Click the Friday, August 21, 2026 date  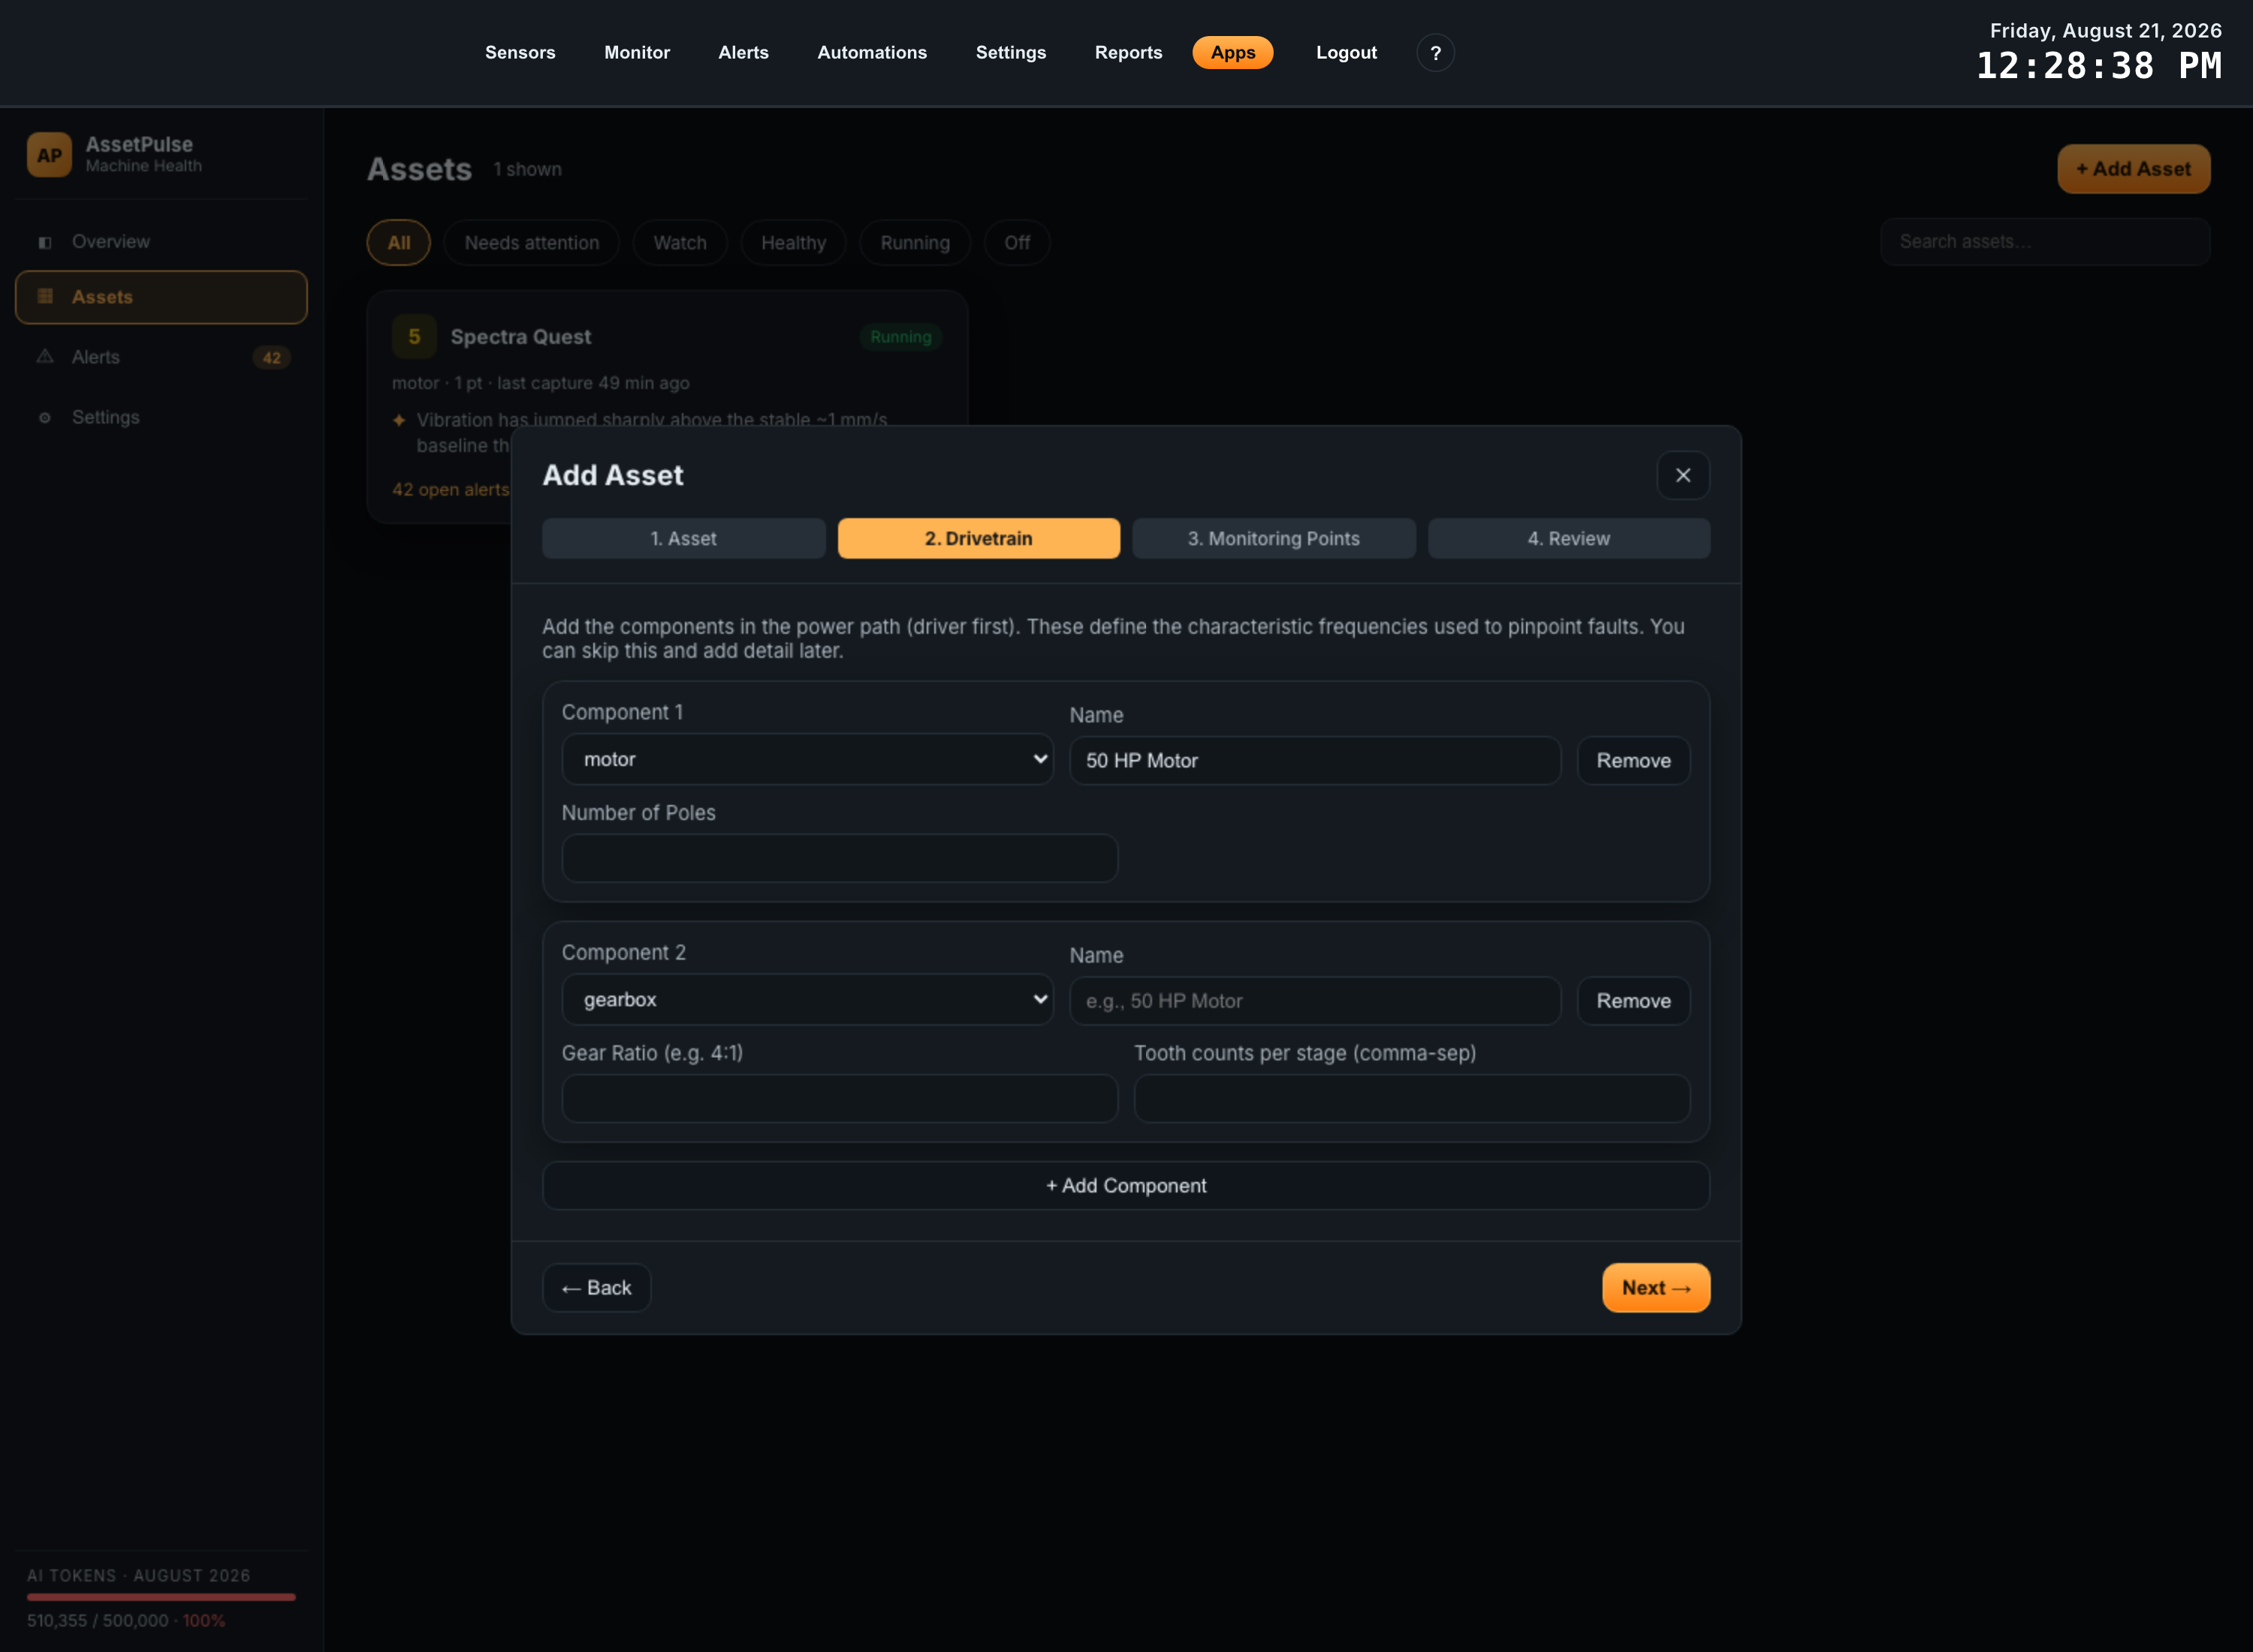point(2105,31)
